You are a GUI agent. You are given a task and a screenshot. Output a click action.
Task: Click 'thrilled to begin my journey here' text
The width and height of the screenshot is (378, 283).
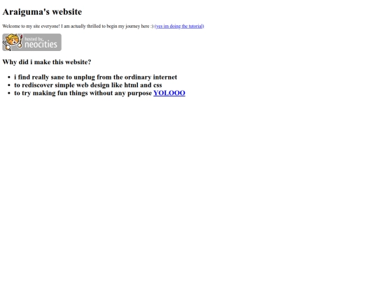(x=118, y=27)
